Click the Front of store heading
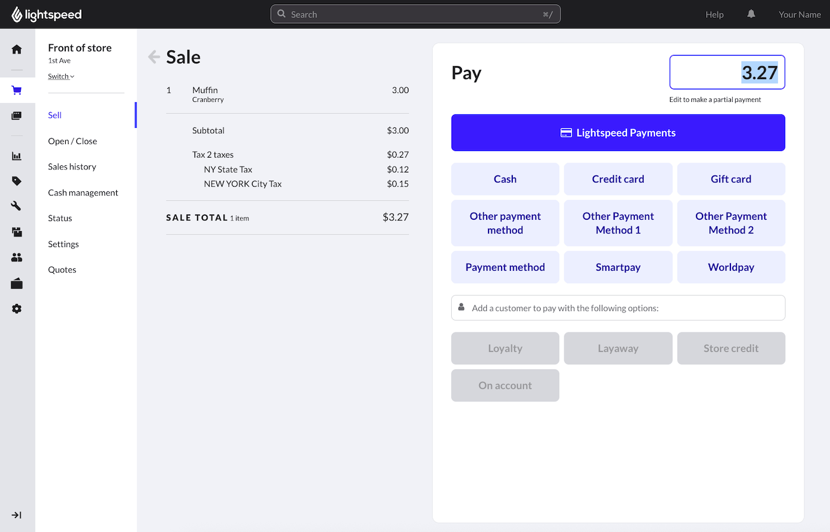Screen dimensions: 830x532 (x=80, y=47)
